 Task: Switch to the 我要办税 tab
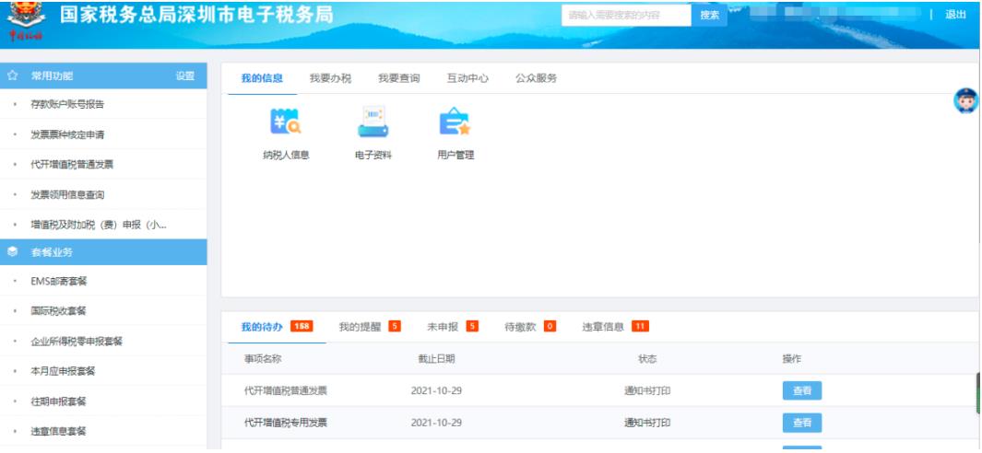point(330,78)
